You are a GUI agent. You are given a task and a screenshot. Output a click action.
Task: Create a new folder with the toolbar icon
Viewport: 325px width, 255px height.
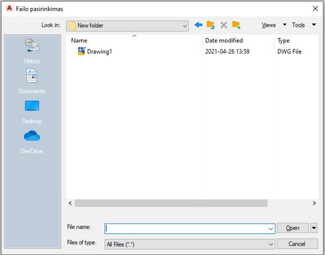pos(236,25)
